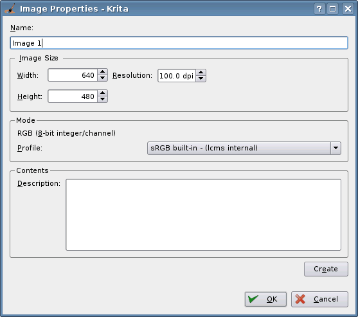Click the Cancel button

tap(319, 299)
